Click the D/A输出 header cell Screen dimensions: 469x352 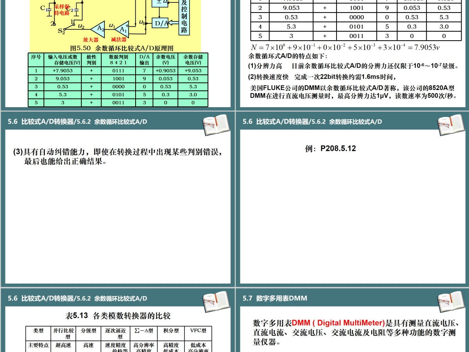coord(144,60)
